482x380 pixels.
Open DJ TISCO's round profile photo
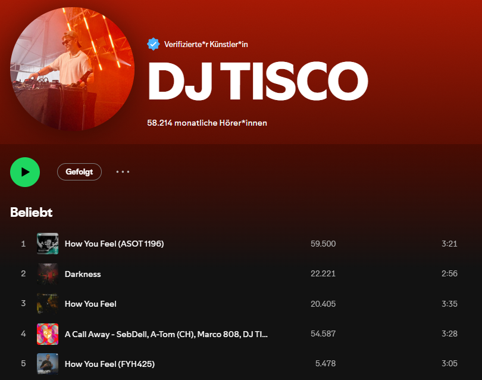[x=72, y=69]
